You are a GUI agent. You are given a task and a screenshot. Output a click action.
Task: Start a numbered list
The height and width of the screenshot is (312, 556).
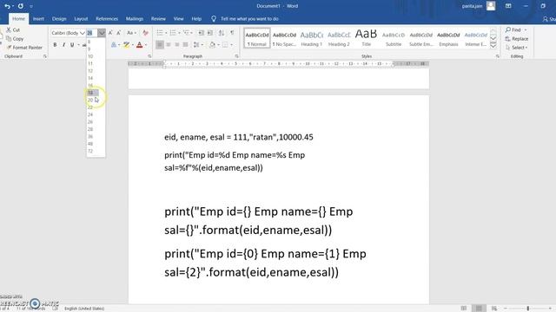coord(173,33)
